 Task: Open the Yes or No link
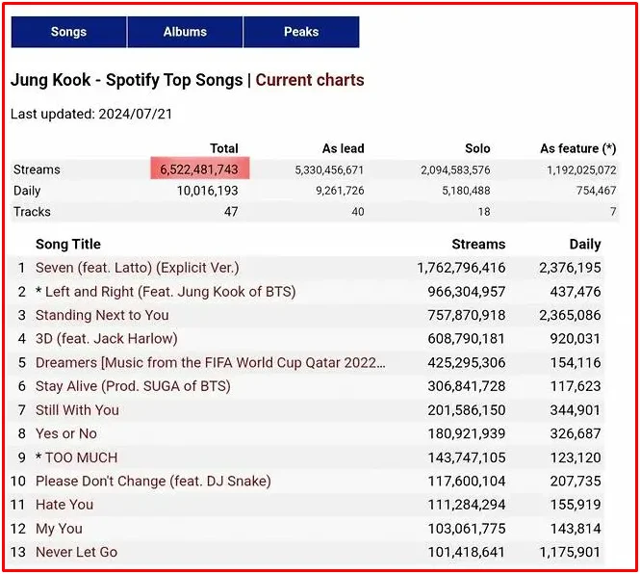point(66,433)
